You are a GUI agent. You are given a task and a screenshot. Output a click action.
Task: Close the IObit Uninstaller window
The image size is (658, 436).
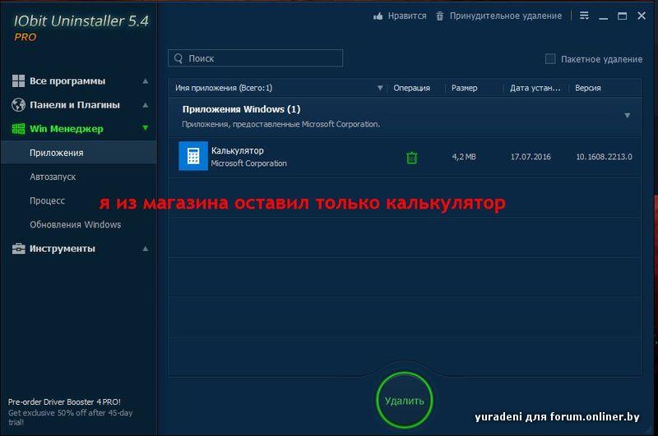[x=642, y=16]
